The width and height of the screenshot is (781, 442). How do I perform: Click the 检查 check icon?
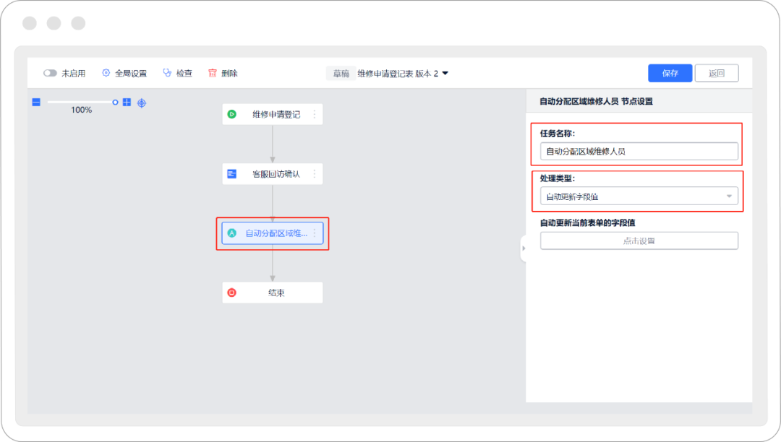167,73
